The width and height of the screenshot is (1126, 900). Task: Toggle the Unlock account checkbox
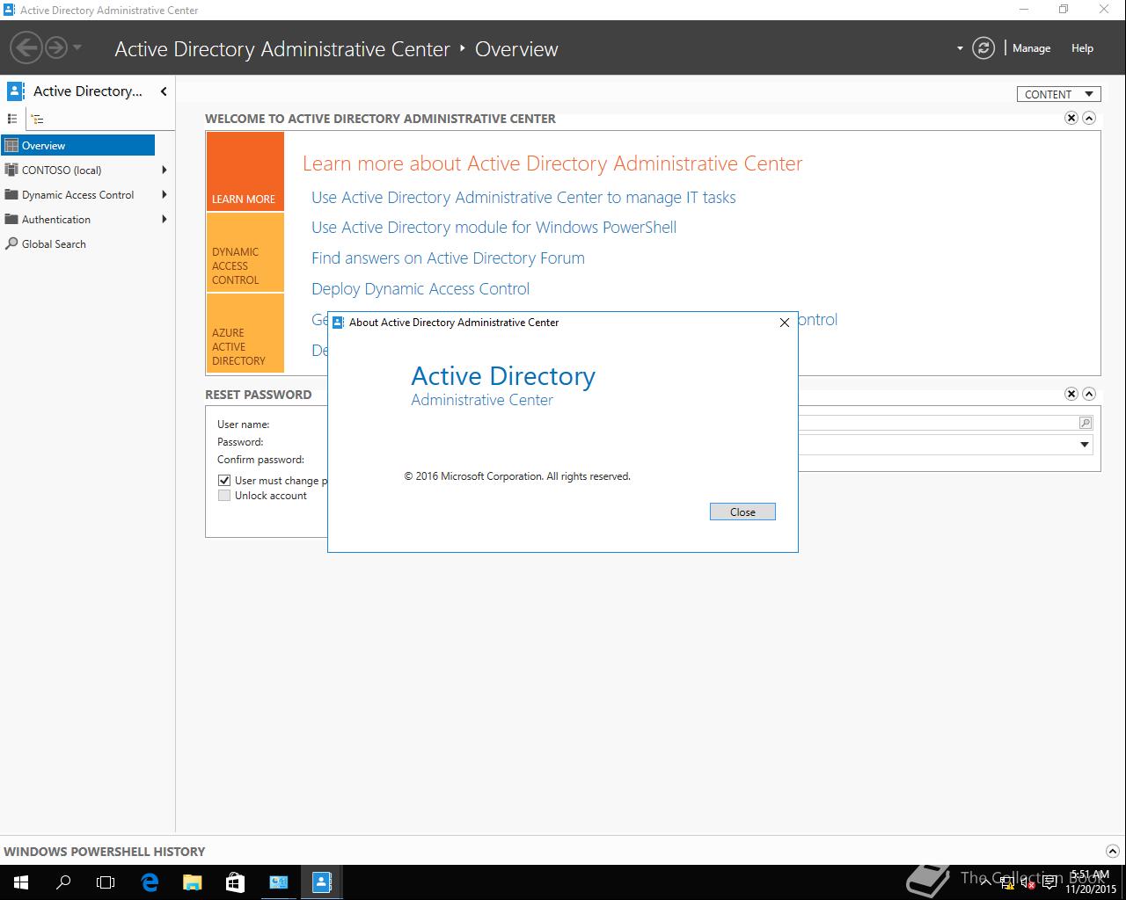tap(224, 496)
